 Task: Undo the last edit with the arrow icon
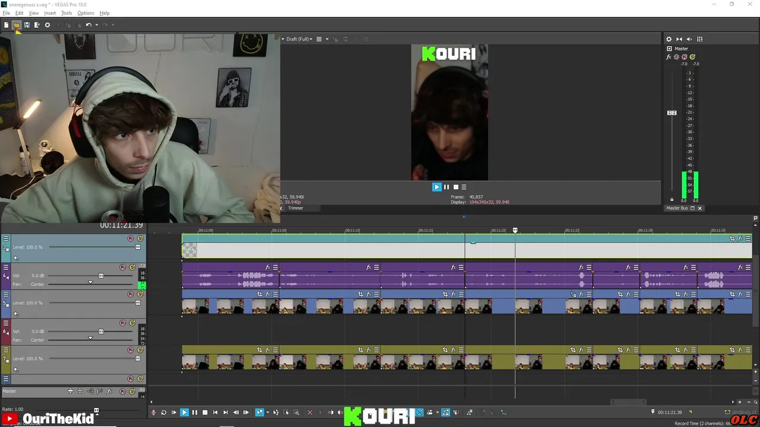pos(88,25)
